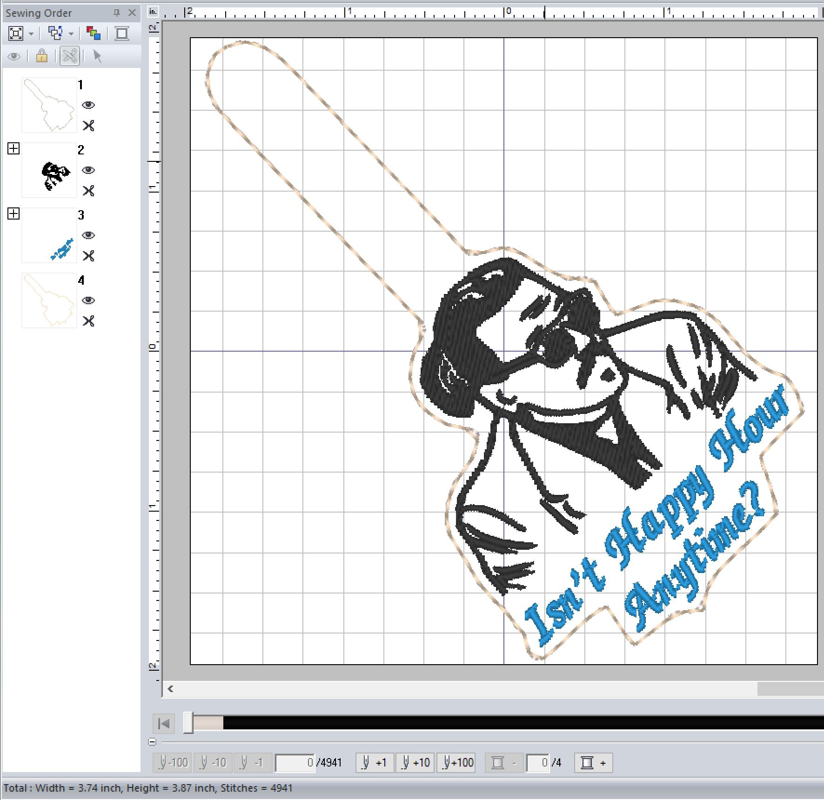This screenshot has height=800, width=824.
Task: Click the zoom-to-fit frame icon
Action: pyautogui.click(x=15, y=33)
